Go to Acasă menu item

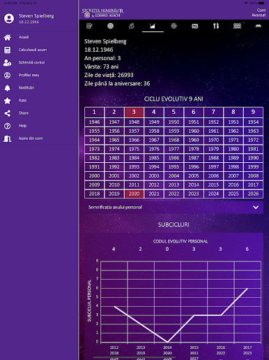[x=24, y=37]
